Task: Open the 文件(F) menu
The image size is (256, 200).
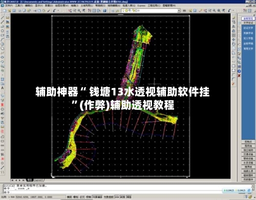Action: (x=9, y=6)
